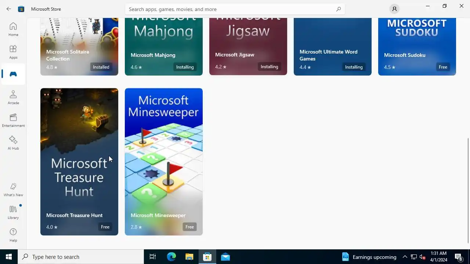The height and width of the screenshot is (264, 470).
Task: Open the Arcade section
Action: (13, 98)
